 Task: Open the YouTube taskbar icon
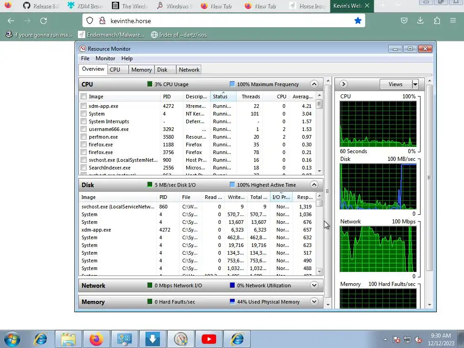click(x=208, y=339)
